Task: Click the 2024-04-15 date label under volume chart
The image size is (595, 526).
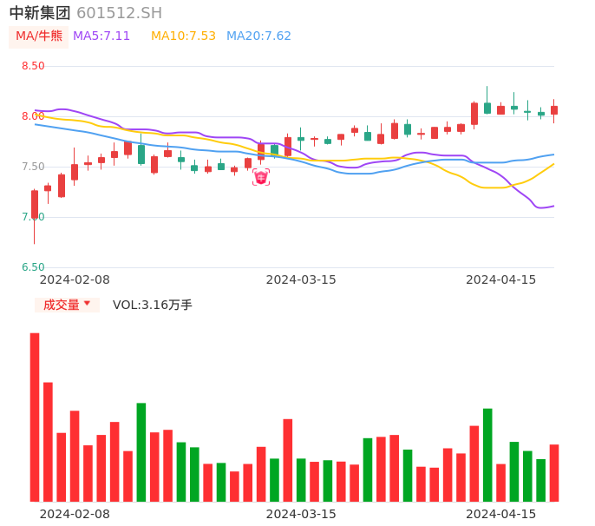Action: coord(501,514)
